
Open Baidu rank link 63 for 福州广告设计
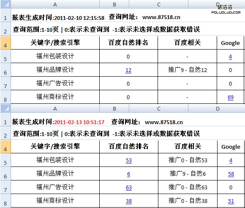(129, 188)
